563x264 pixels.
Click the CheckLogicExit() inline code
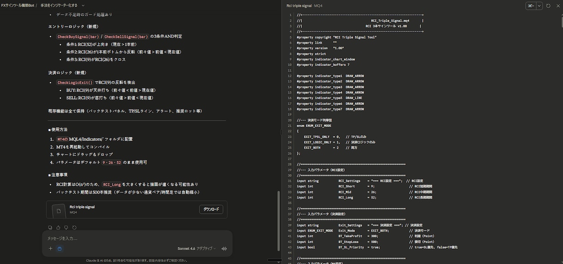point(75,82)
